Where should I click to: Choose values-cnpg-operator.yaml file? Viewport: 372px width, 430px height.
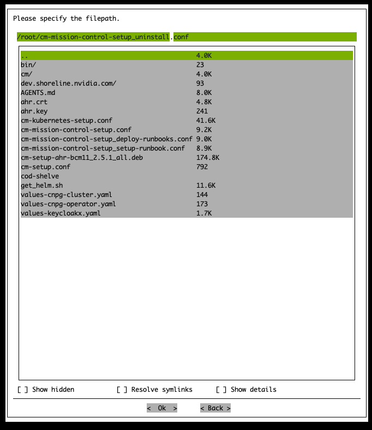(x=187, y=204)
